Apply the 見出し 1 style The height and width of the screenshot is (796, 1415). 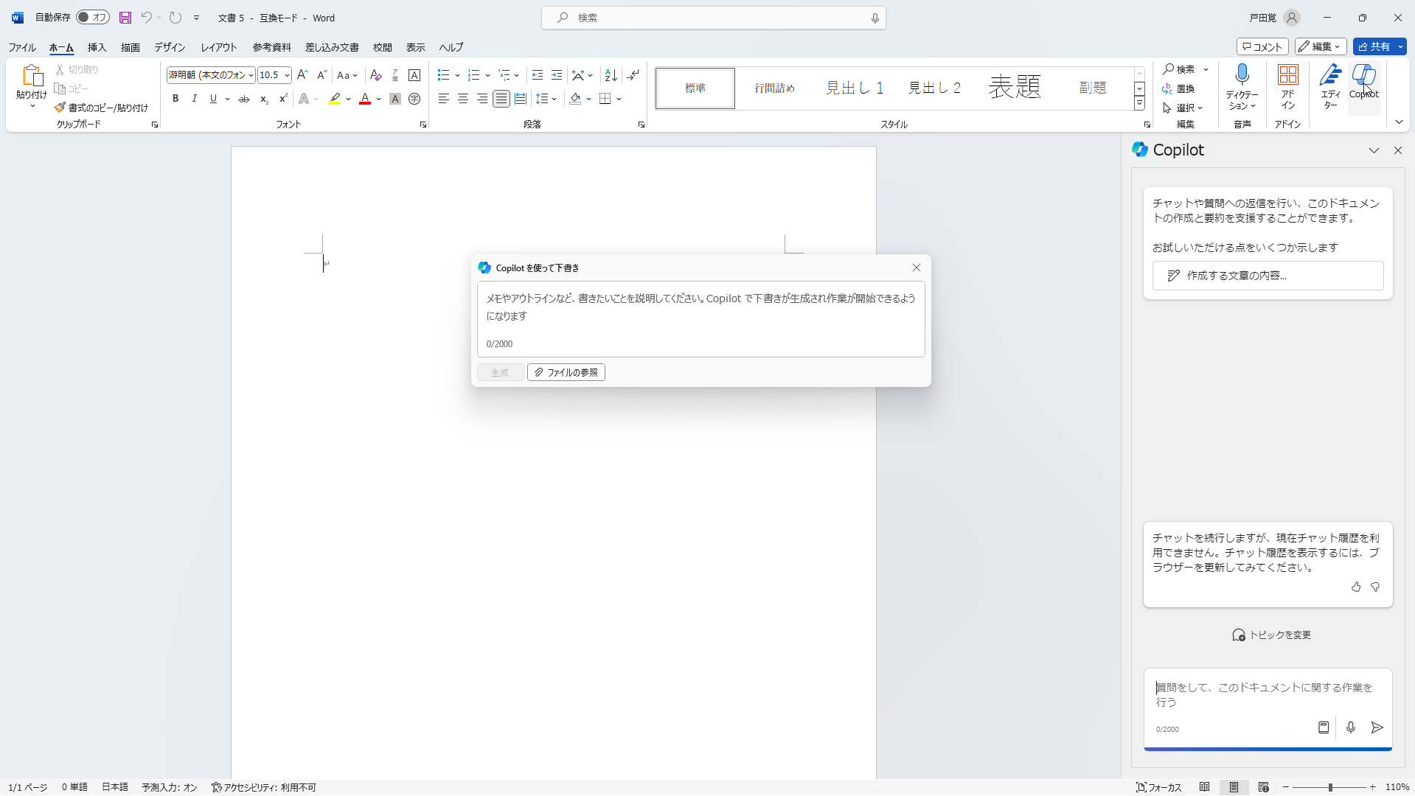(x=854, y=88)
